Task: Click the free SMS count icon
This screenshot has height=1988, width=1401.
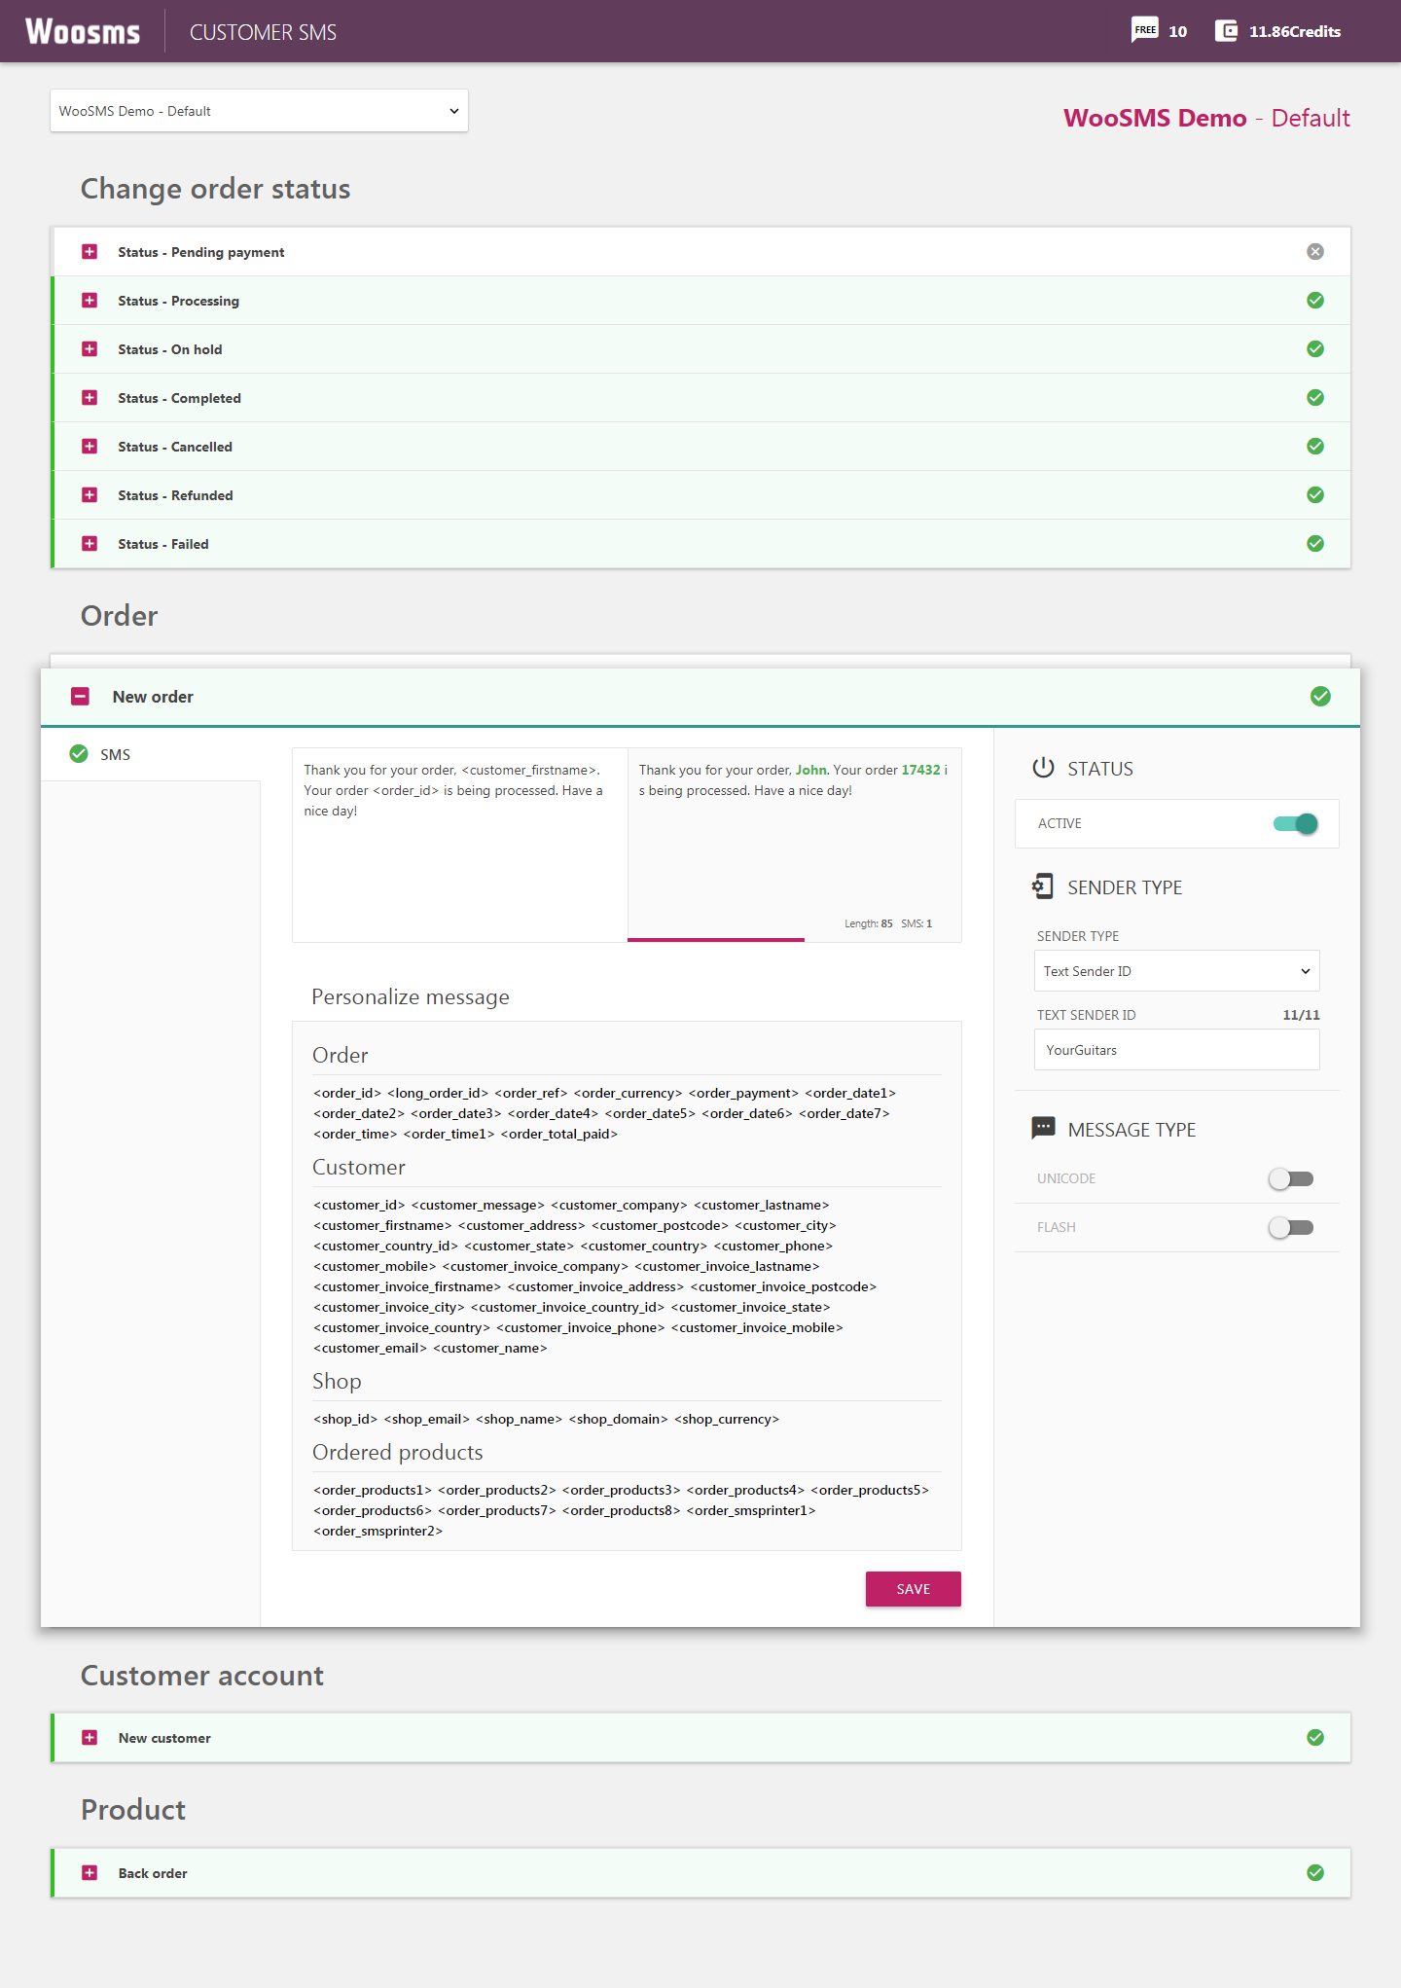Action: point(1145,30)
